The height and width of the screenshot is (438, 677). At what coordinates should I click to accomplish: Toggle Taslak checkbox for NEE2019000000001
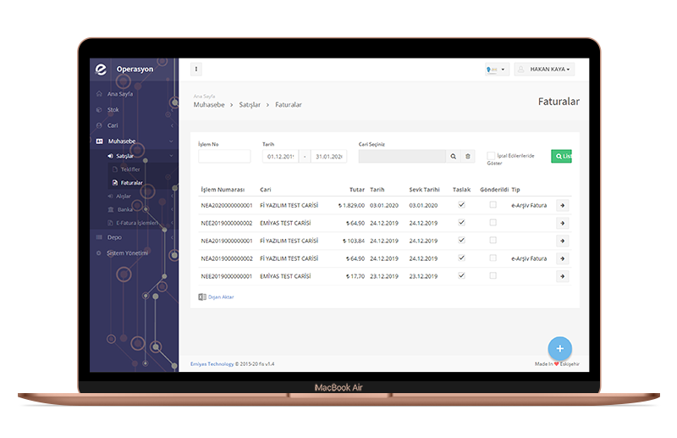461,276
